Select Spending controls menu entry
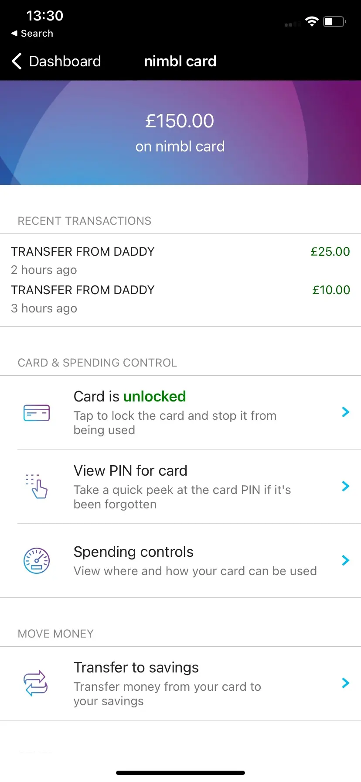The width and height of the screenshot is (361, 782). (x=133, y=552)
